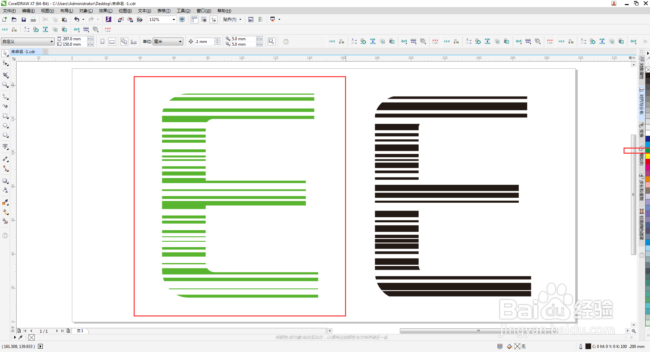
Task: Toggle Show Guidelines button
Action: tap(213, 20)
